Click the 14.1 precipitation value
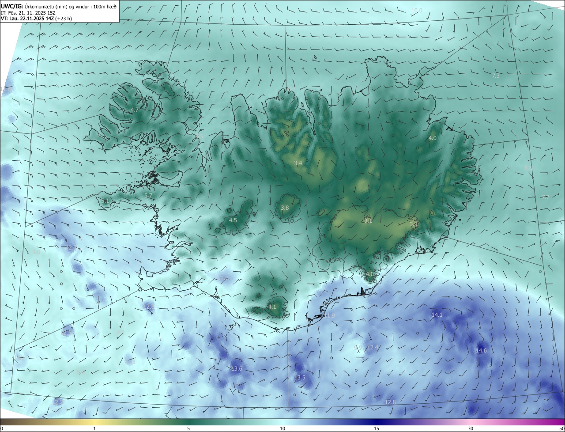This screenshot has width=565, height=432. (x=437, y=315)
